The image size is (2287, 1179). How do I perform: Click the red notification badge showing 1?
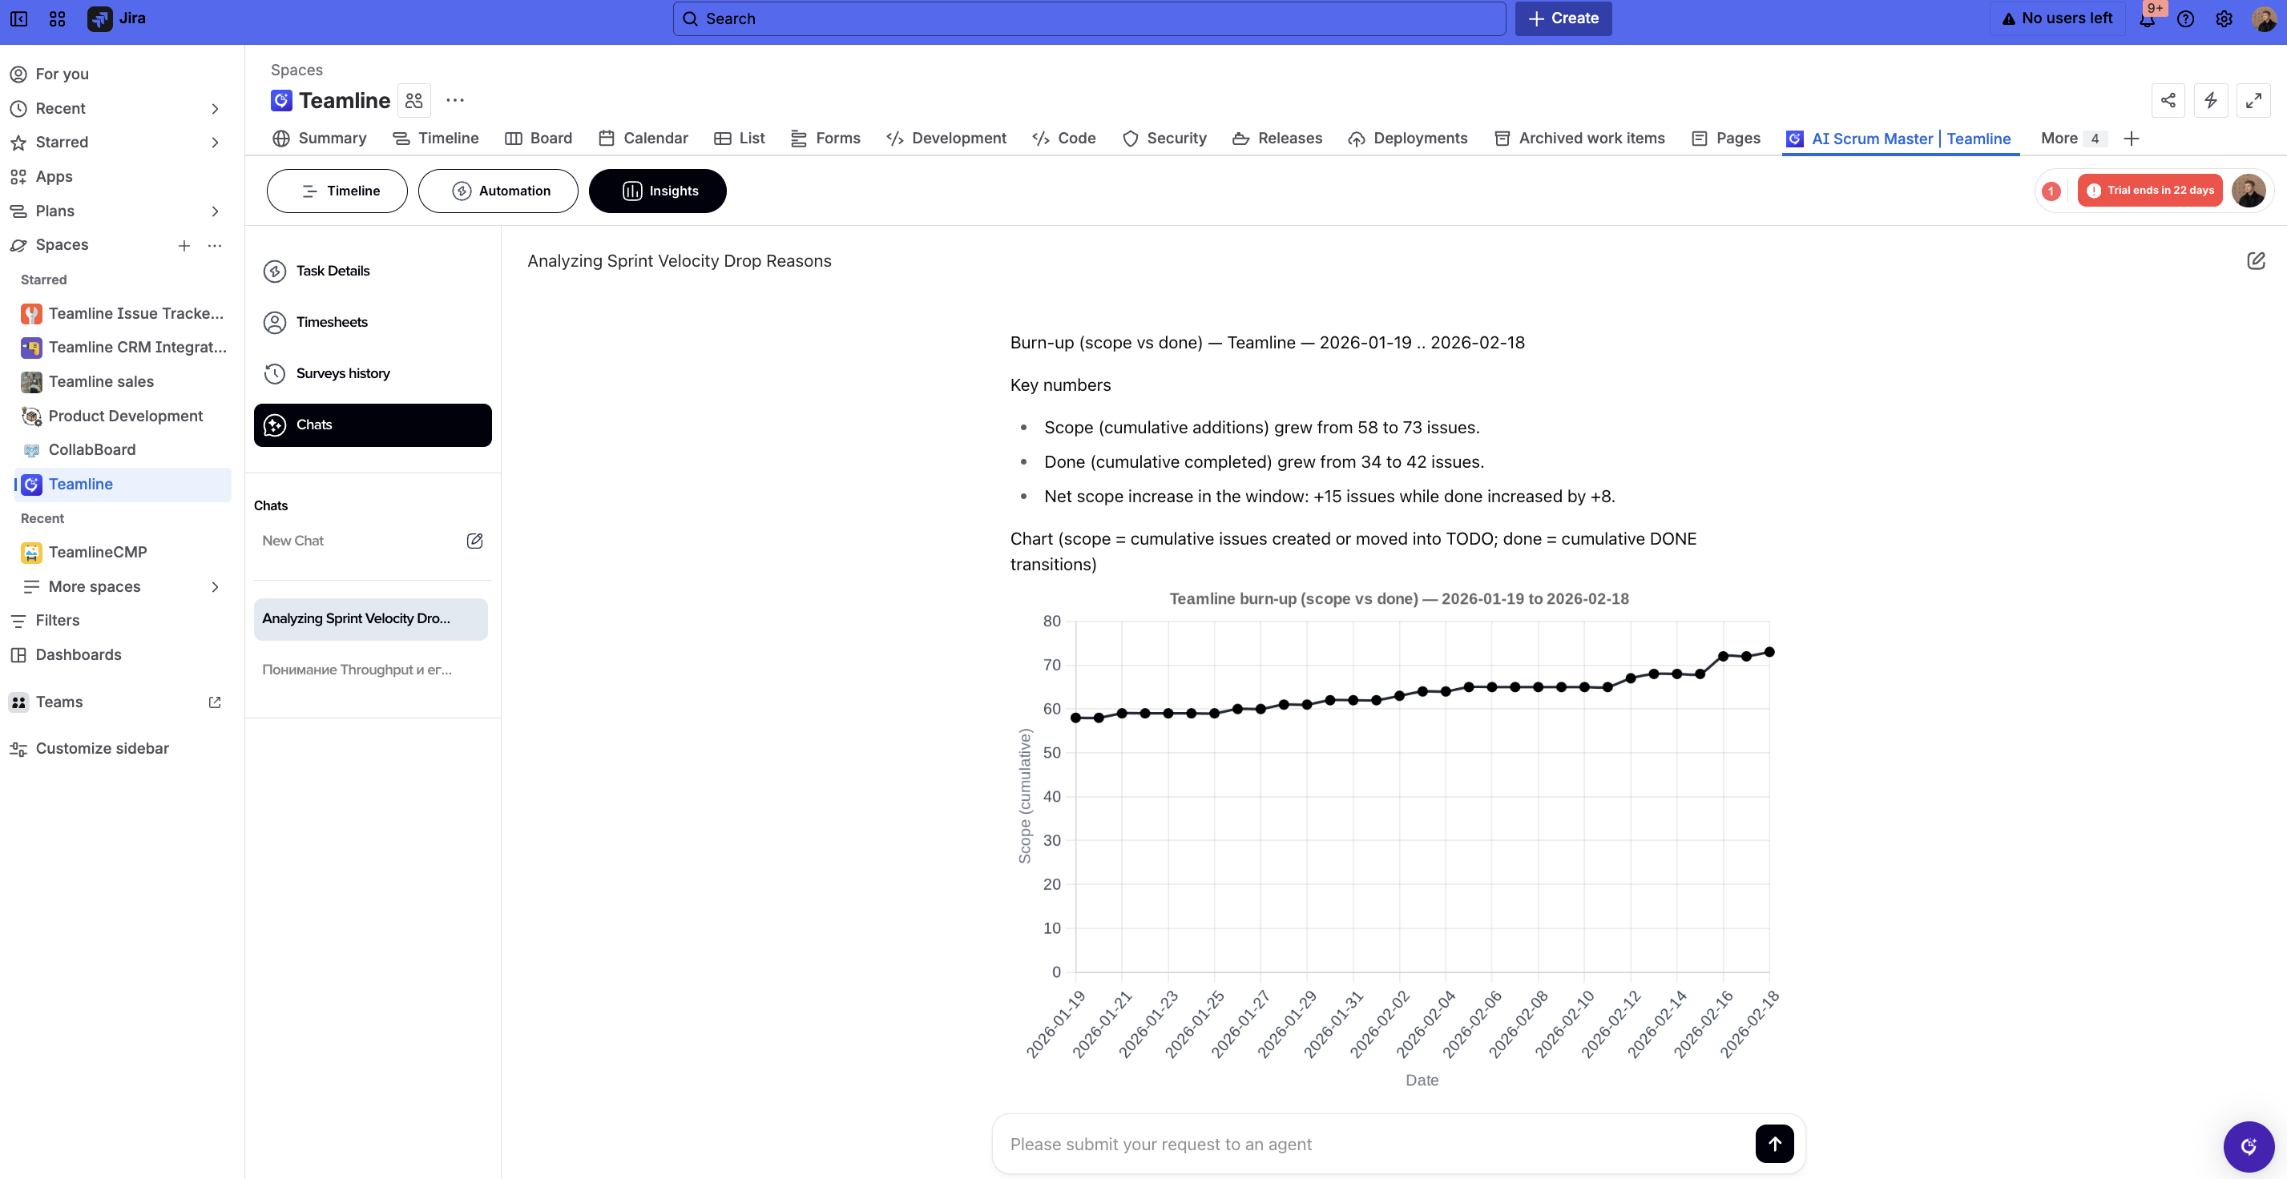click(x=2051, y=191)
